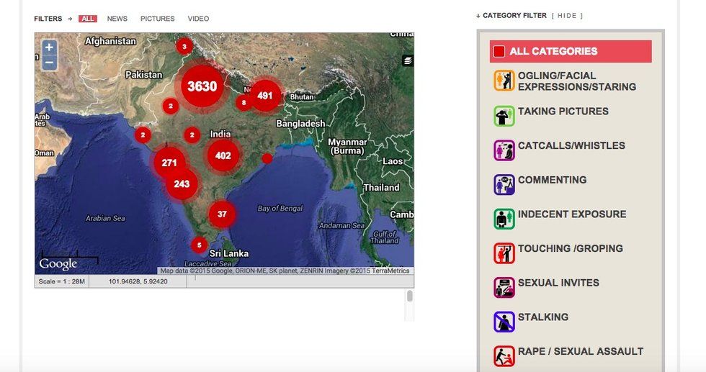
Task: Click the Ogling/Facial Expressions/Staring category icon
Action: 504,81
